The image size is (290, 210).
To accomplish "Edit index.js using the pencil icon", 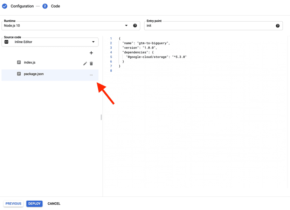I will click(85, 64).
